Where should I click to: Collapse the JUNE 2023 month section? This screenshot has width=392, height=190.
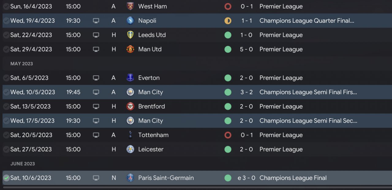[x=23, y=164]
